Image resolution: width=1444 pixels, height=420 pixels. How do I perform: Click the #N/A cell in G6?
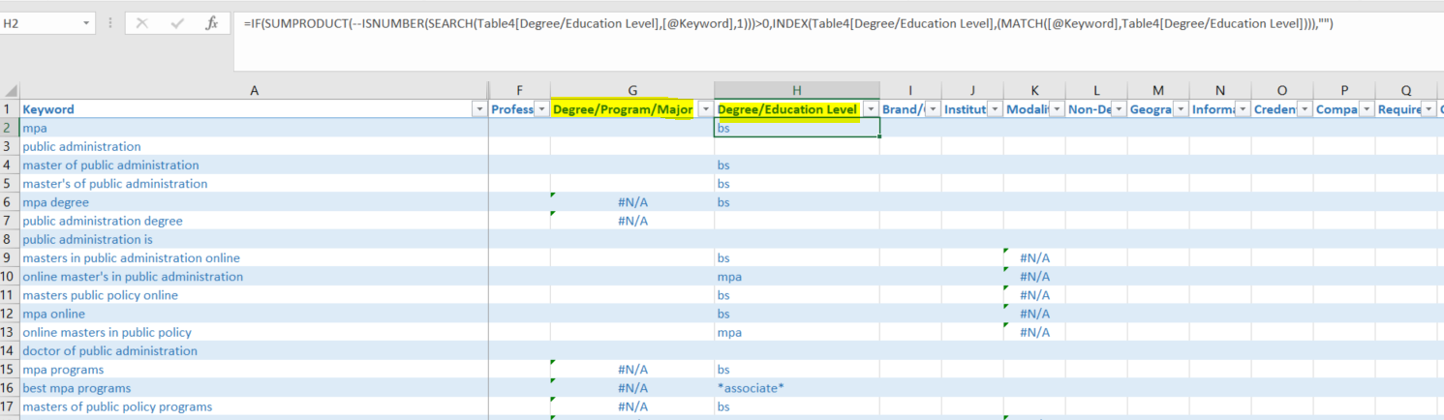[632, 202]
